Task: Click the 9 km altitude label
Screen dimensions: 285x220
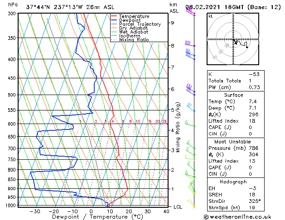Action: [172, 23]
